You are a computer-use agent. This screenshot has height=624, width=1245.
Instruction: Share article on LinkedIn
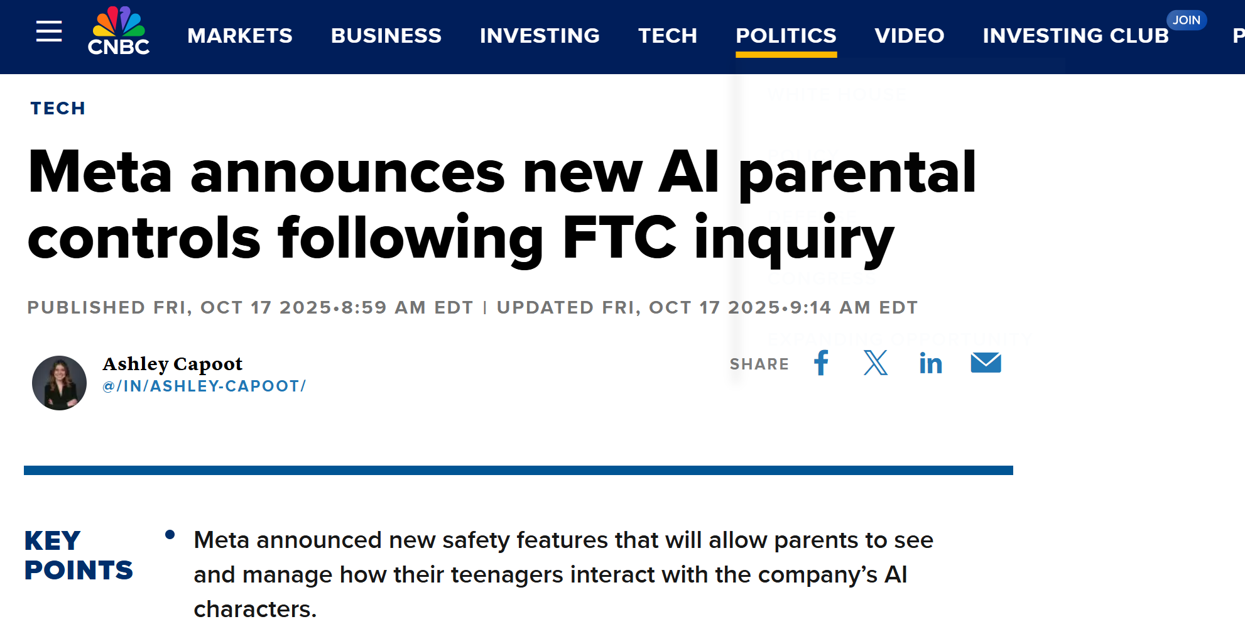[x=930, y=363]
